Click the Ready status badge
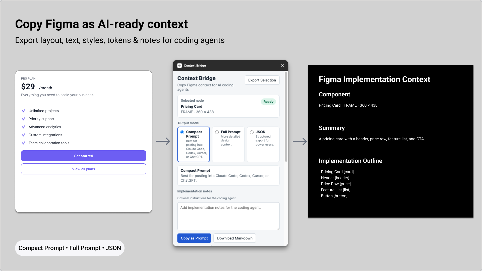This screenshot has width=482, height=271. 268,102
